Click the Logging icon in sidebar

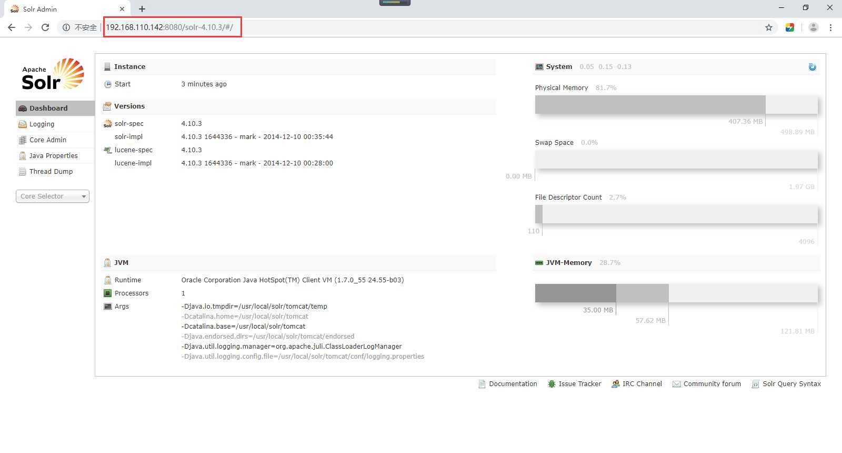(x=23, y=124)
